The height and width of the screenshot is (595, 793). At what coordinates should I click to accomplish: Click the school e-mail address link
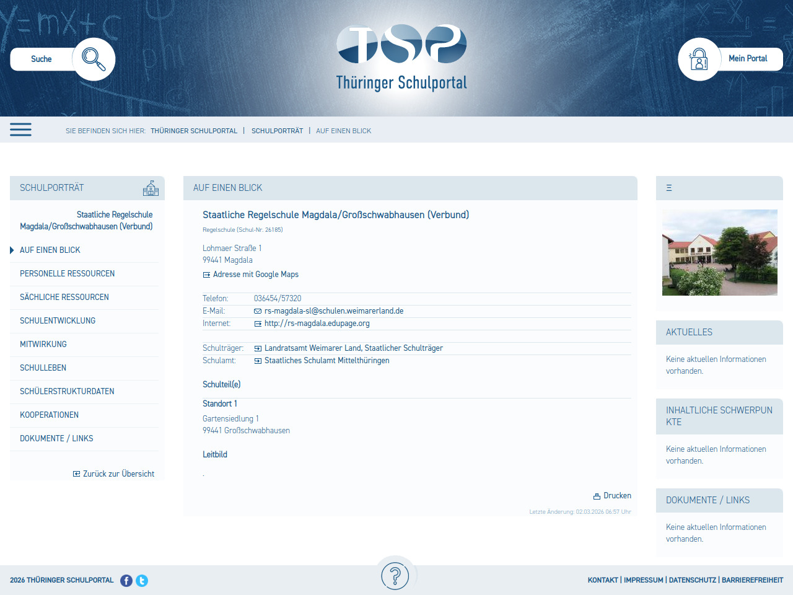(333, 311)
